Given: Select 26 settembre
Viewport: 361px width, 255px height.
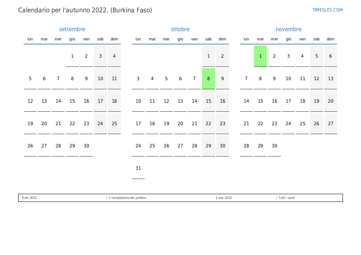Looking at the screenshot, I should click(30, 146).
